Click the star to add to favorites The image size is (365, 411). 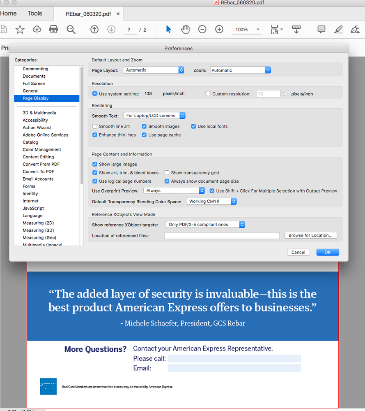click(x=20, y=29)
